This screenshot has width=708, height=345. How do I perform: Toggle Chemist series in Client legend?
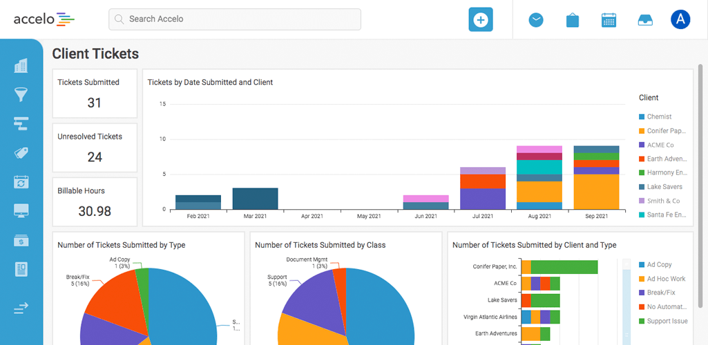tap(658, 117)
